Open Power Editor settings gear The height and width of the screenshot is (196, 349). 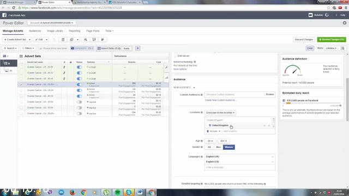tap(345, 23)
